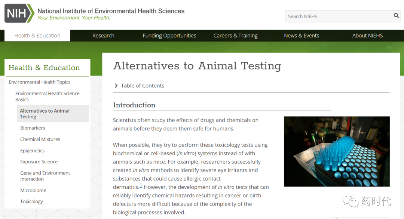Viewport: 404px width, 219px height.
Task: Open Environmental Health Topics link
Action: pyautogui.click(x=40, y=82)
